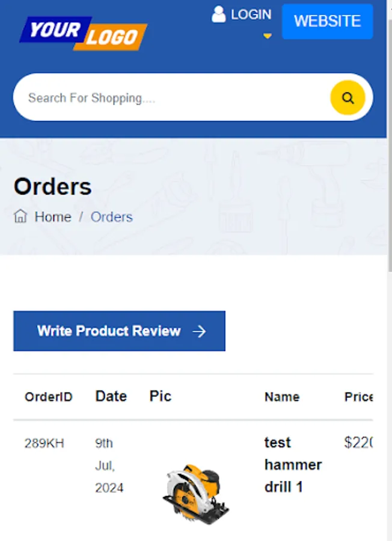
Task: Open the circular saw product thumbnail
Action: point(196,494)
